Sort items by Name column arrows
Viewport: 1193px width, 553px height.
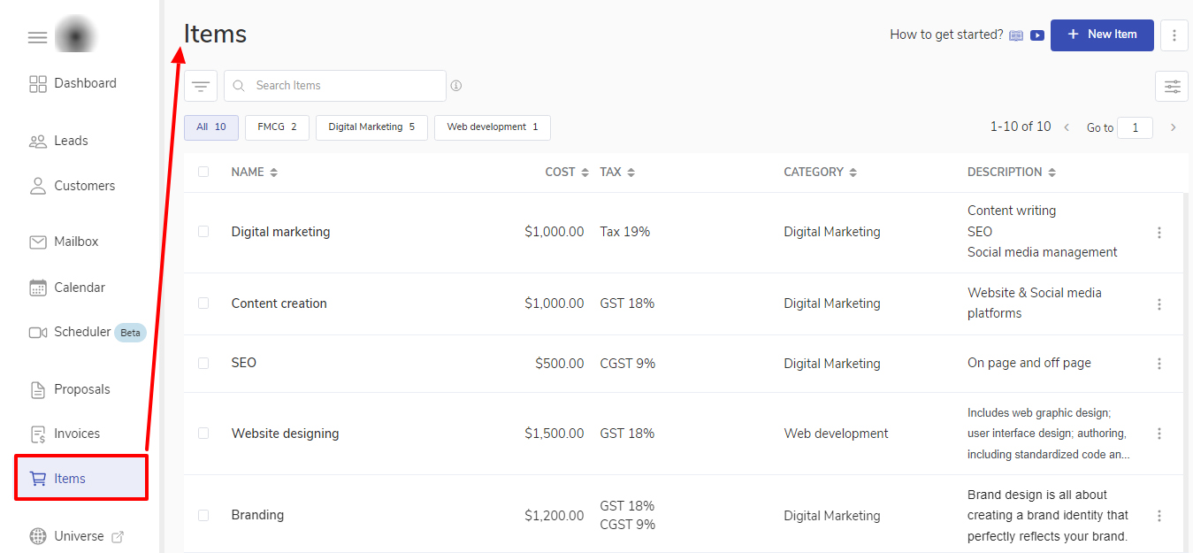(274, 173)
